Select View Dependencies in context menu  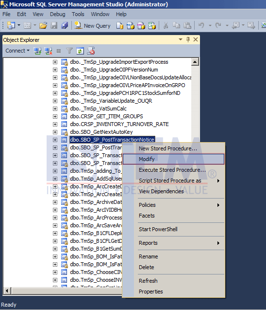pyautogui.click(x=173, y=191)
